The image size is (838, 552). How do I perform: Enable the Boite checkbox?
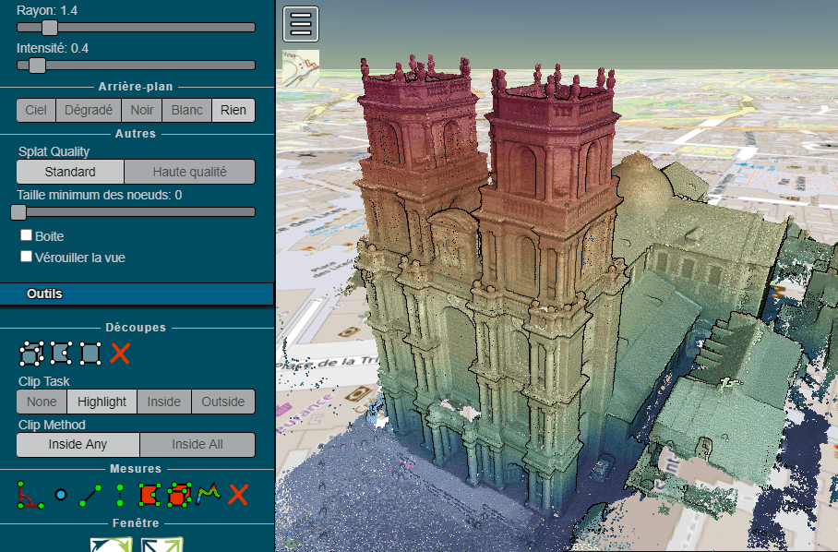27,236
